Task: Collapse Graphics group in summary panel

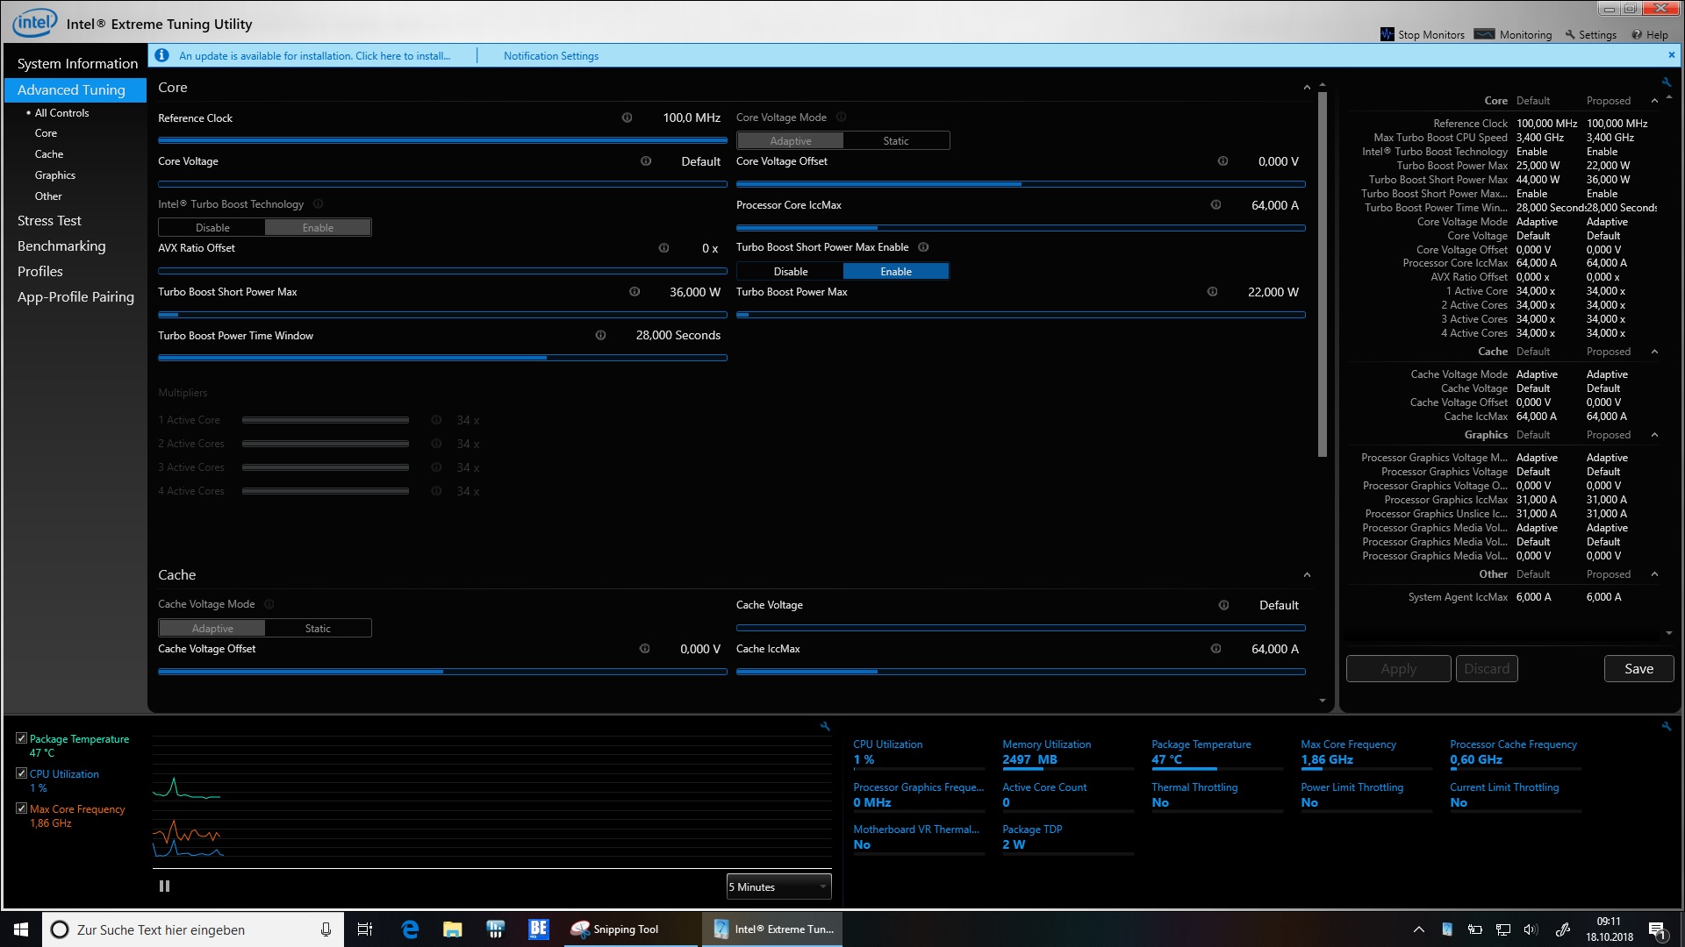Action: [x=1654, y=435]
